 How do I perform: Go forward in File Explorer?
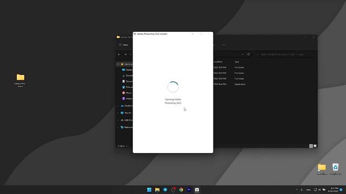coord(125,54)
